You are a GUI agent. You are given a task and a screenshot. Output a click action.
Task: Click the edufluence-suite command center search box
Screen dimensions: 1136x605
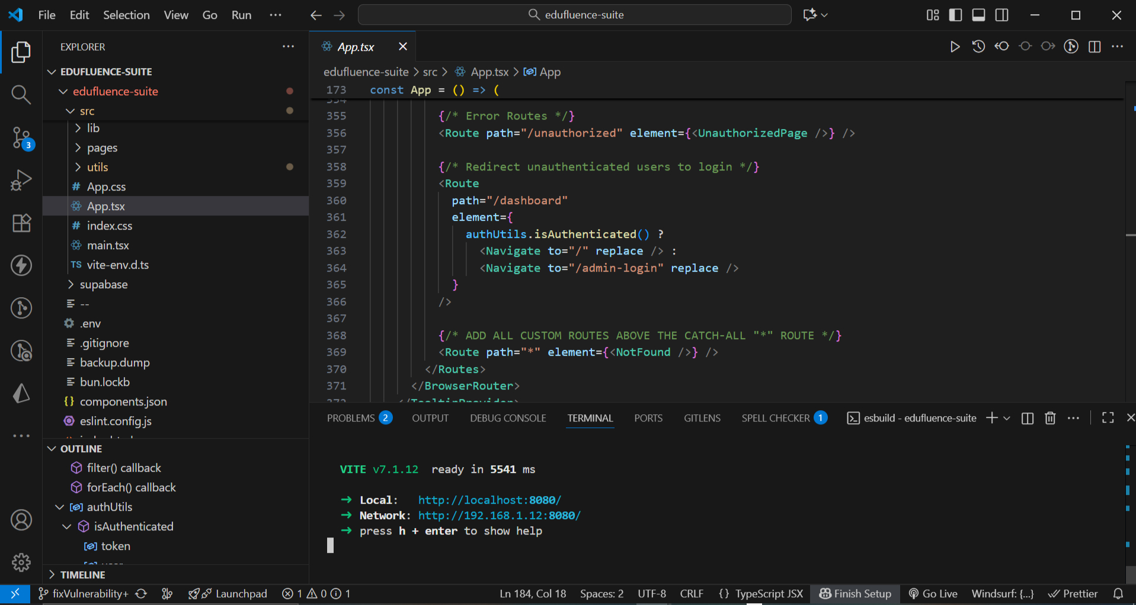click(x=574, y=15)
